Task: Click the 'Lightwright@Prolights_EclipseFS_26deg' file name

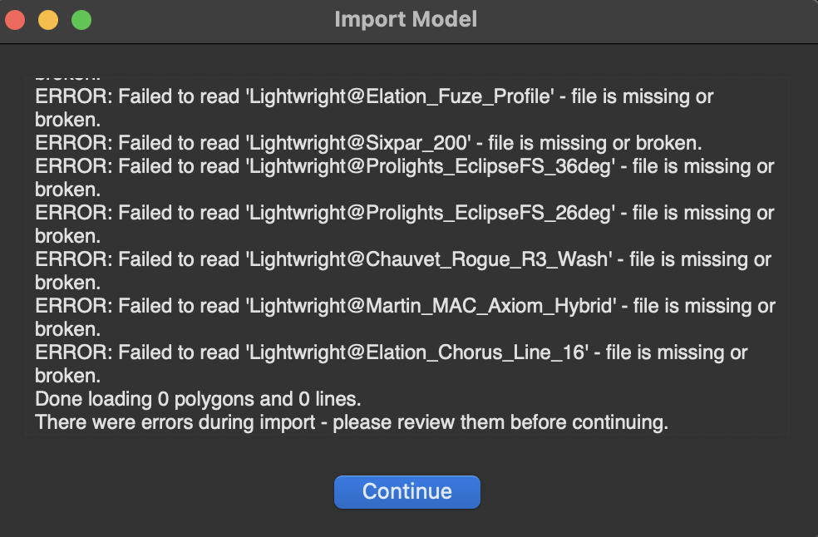Action: click(x=430, y=213)
